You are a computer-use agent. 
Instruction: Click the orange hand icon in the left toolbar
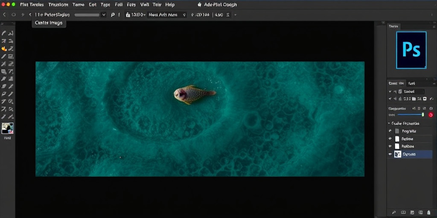[4, 49]
